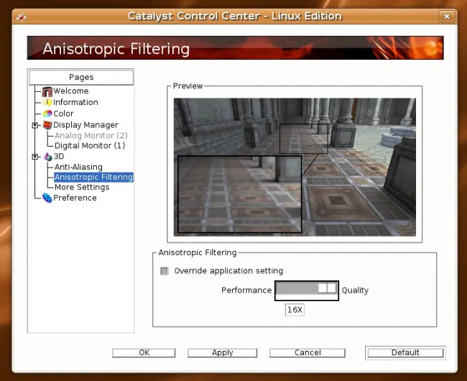Click the Information bubble icon
The height and width of the screenshot is (381, 467).
pyautogui.click(x=47, y=102)
